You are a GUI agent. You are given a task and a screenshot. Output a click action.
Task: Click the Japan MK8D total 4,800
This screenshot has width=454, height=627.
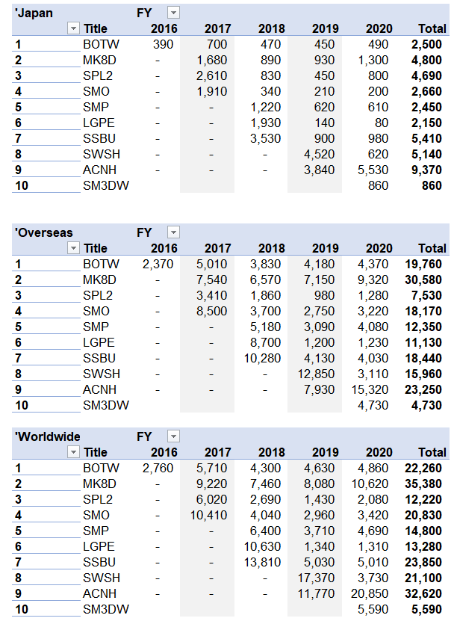coord(426,60)
